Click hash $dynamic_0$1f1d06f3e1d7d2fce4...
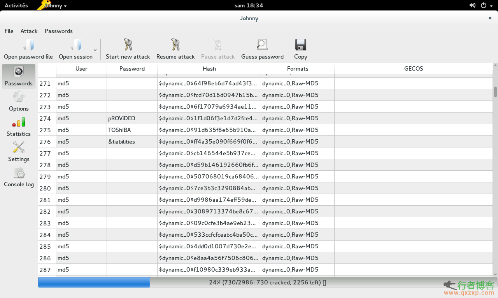The width and height of the screenshot is (498, 298). [209, 118]
